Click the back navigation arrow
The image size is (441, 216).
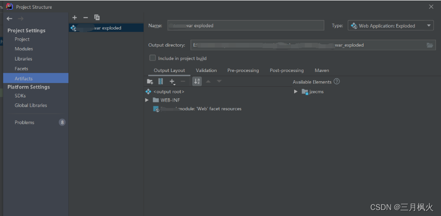click(x=10, y=18)
